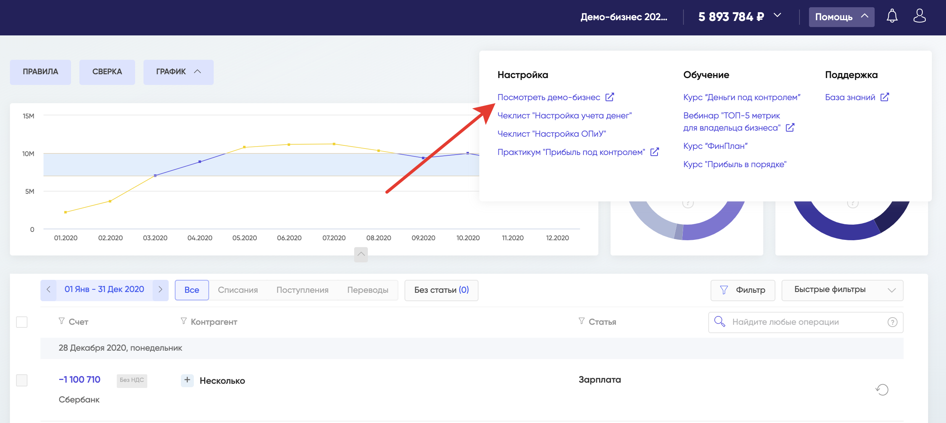Click the help question mark in search field
The height and width of the screenshot is (423, 946).
(x=892, y=322)
